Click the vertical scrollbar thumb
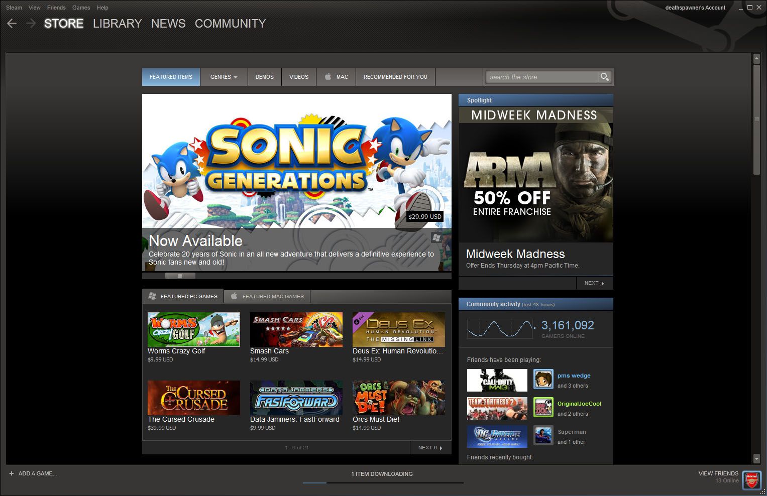Viewport: 767px width, 496px height. 756,119
